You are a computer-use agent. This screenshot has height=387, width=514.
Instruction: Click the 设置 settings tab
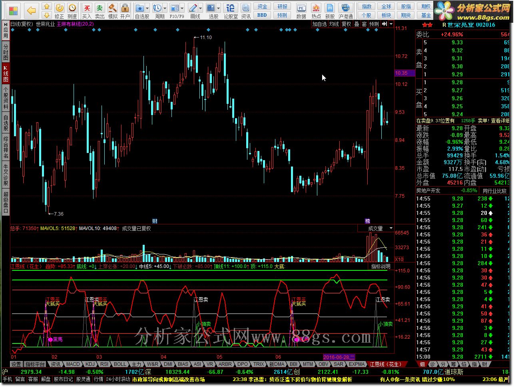point(16,364)
